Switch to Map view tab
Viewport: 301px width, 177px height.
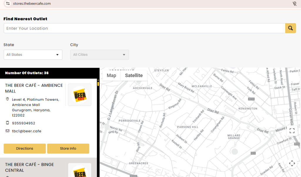click(111, 75)
